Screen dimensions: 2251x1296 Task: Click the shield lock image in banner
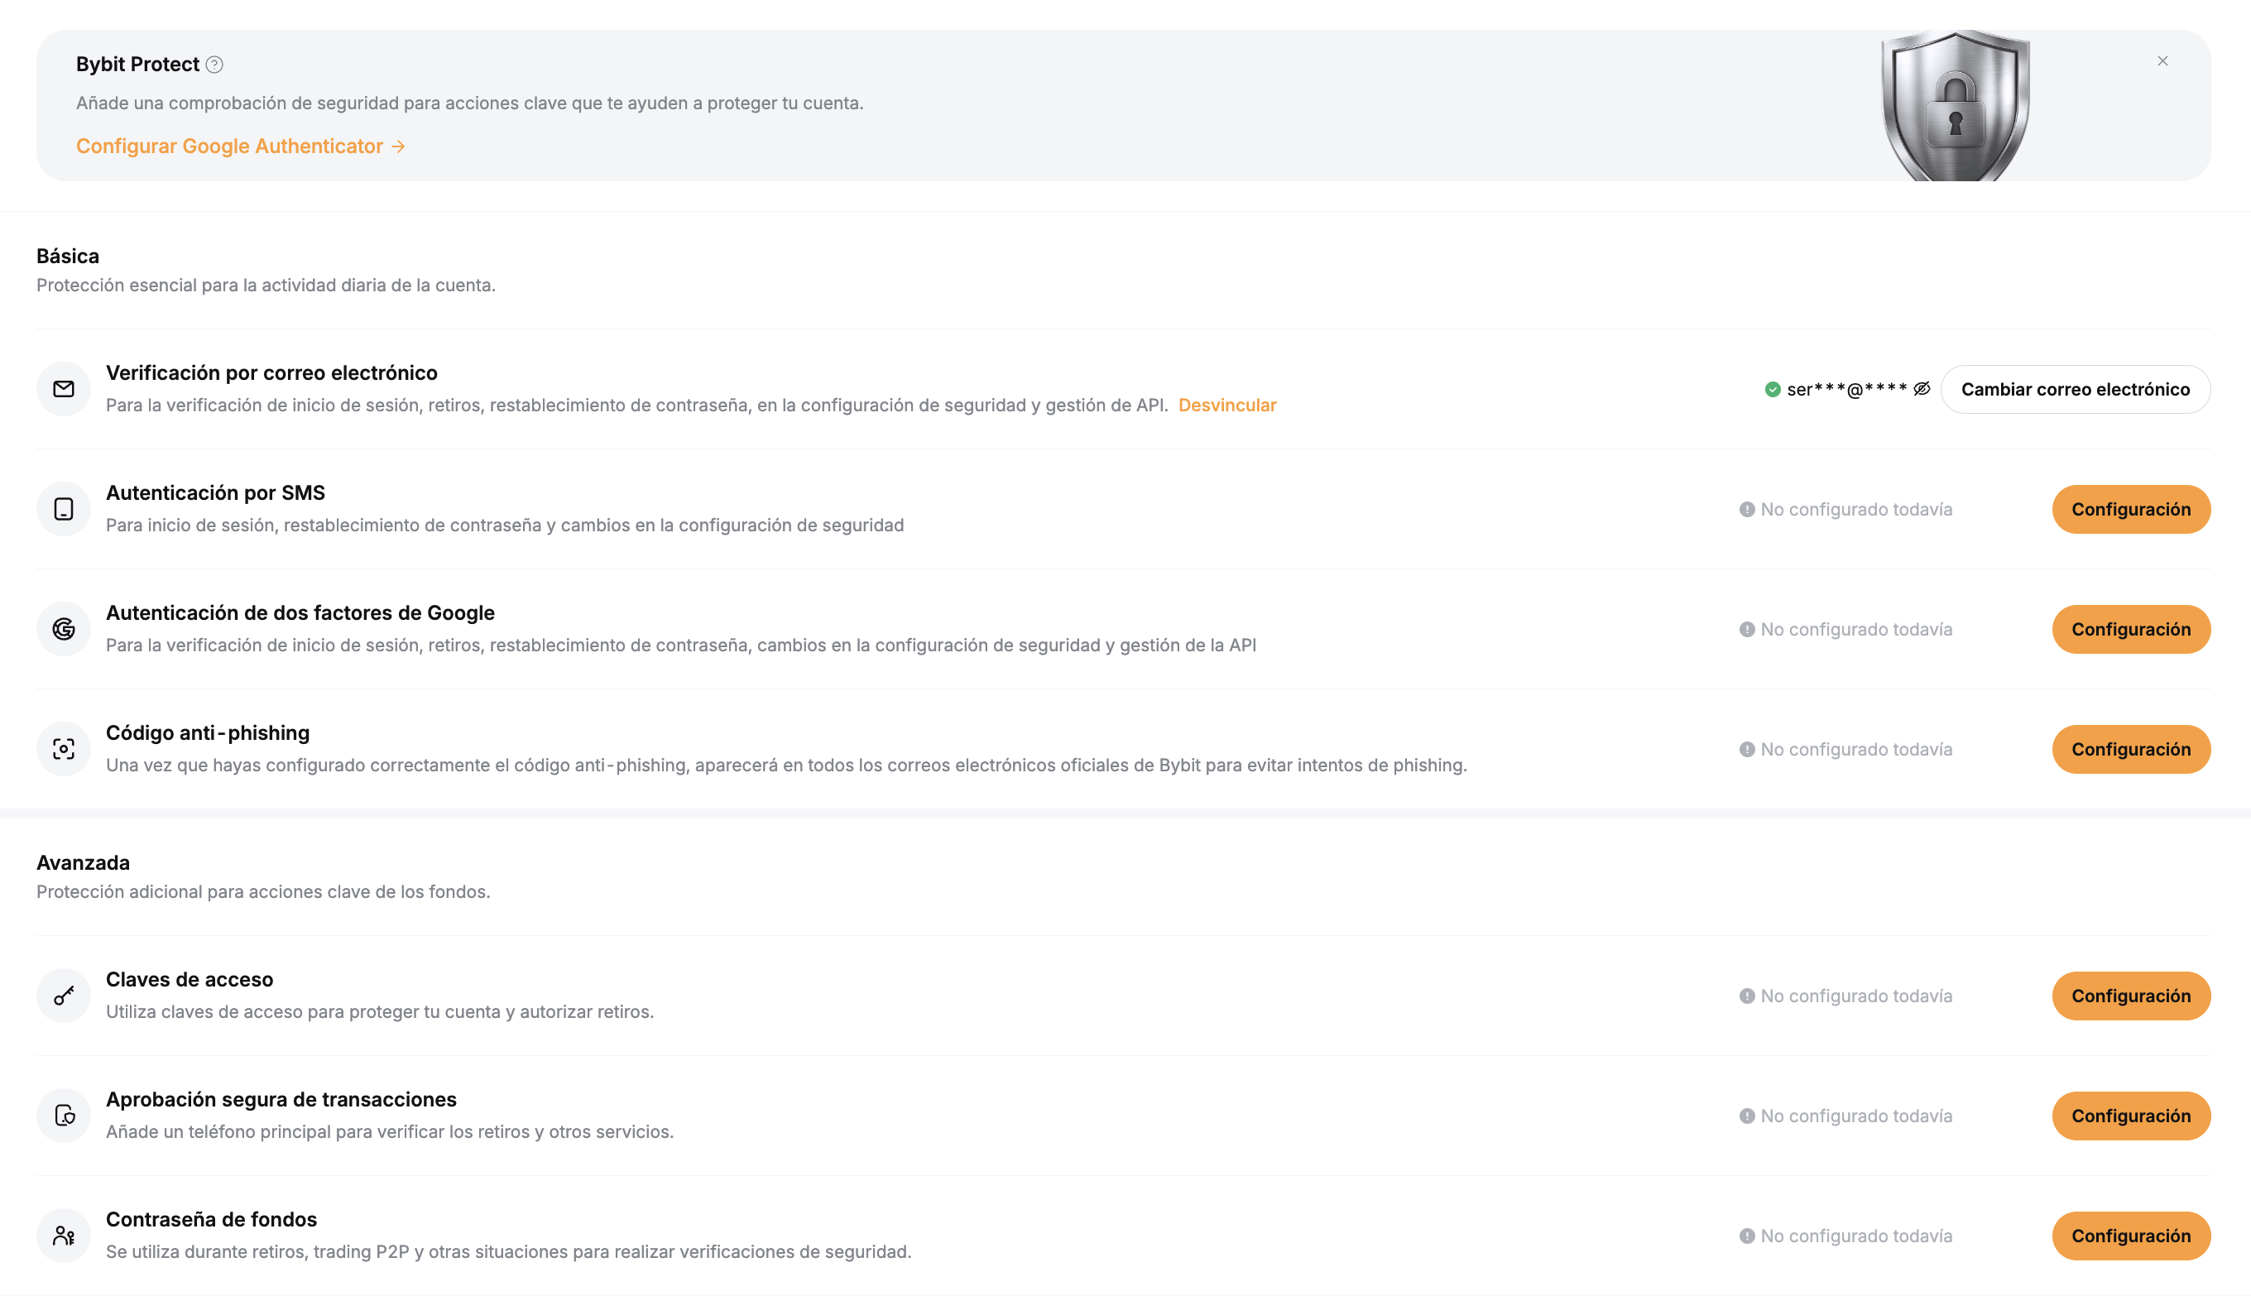point(1956,105)
